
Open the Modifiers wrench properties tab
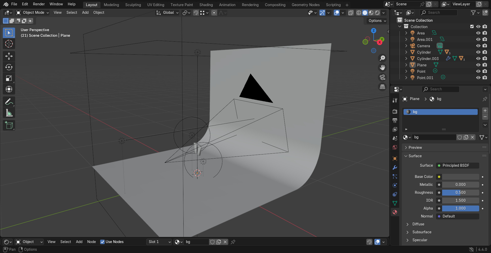[395, 167]
